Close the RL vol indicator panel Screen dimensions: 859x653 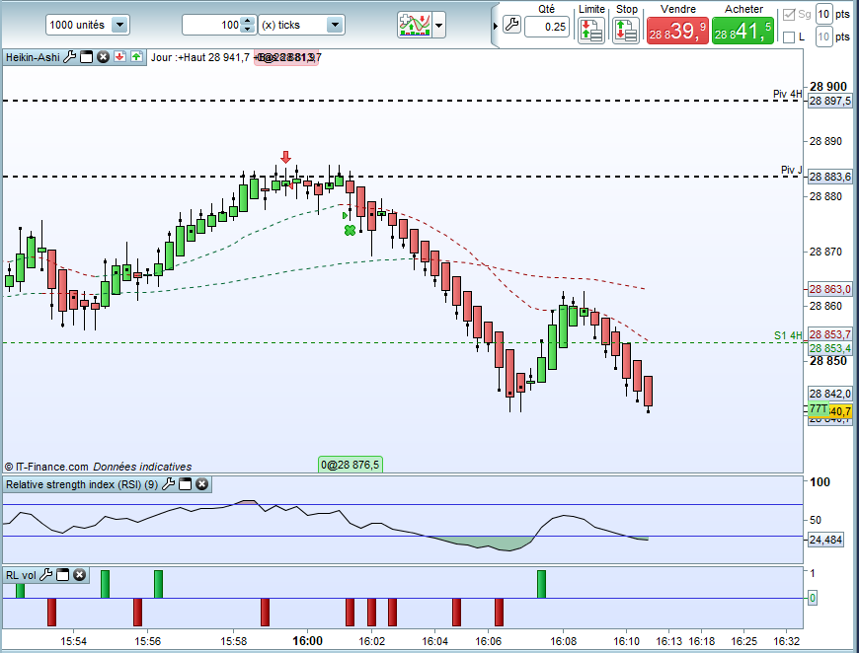click(79, 575)
